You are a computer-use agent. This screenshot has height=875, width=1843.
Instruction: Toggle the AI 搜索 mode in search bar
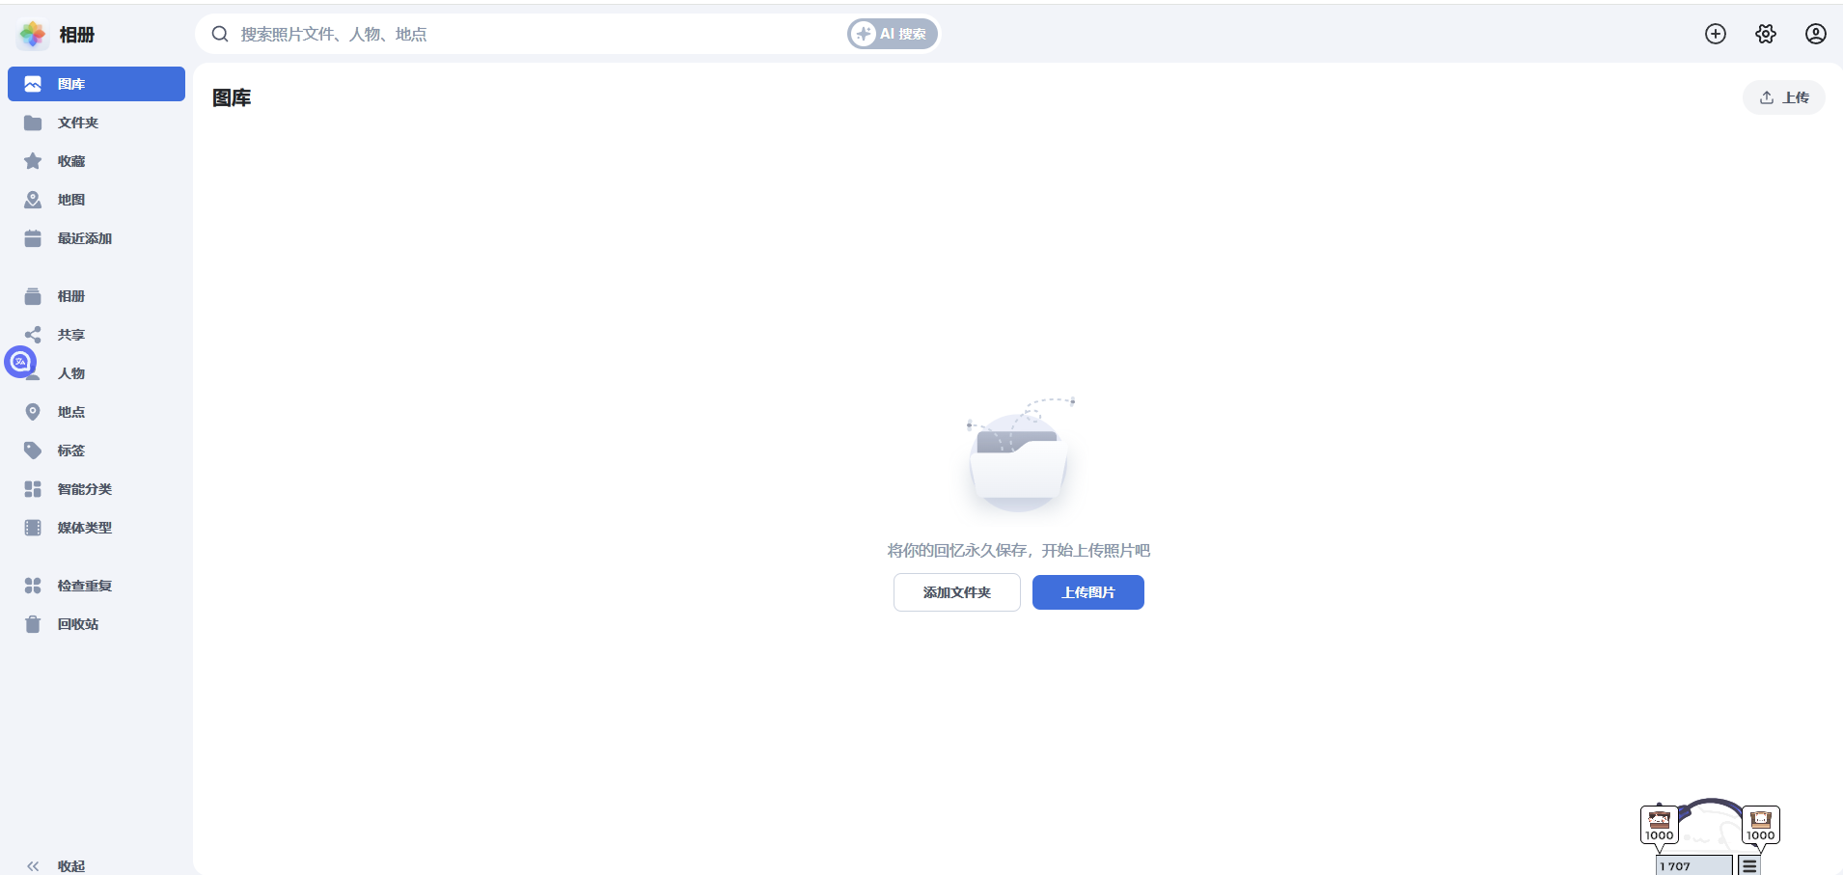coord(891,34)
